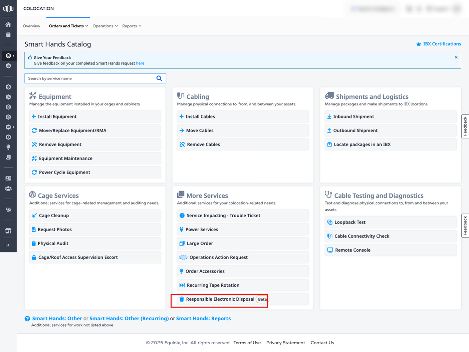Open the Terms of Use link
Screen dimensions: 469x352
247,343
